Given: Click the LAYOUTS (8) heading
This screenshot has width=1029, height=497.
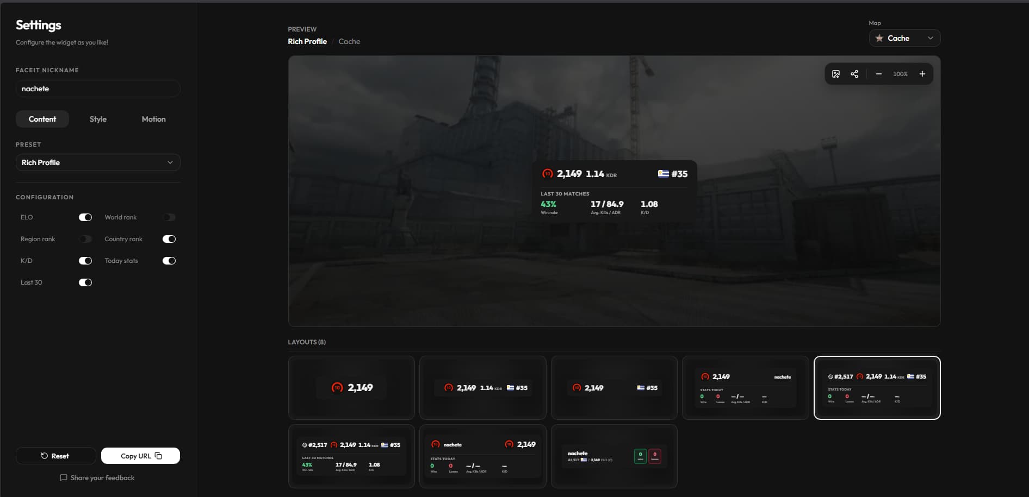Looking at the screenshot, I should tap(307, 342).
